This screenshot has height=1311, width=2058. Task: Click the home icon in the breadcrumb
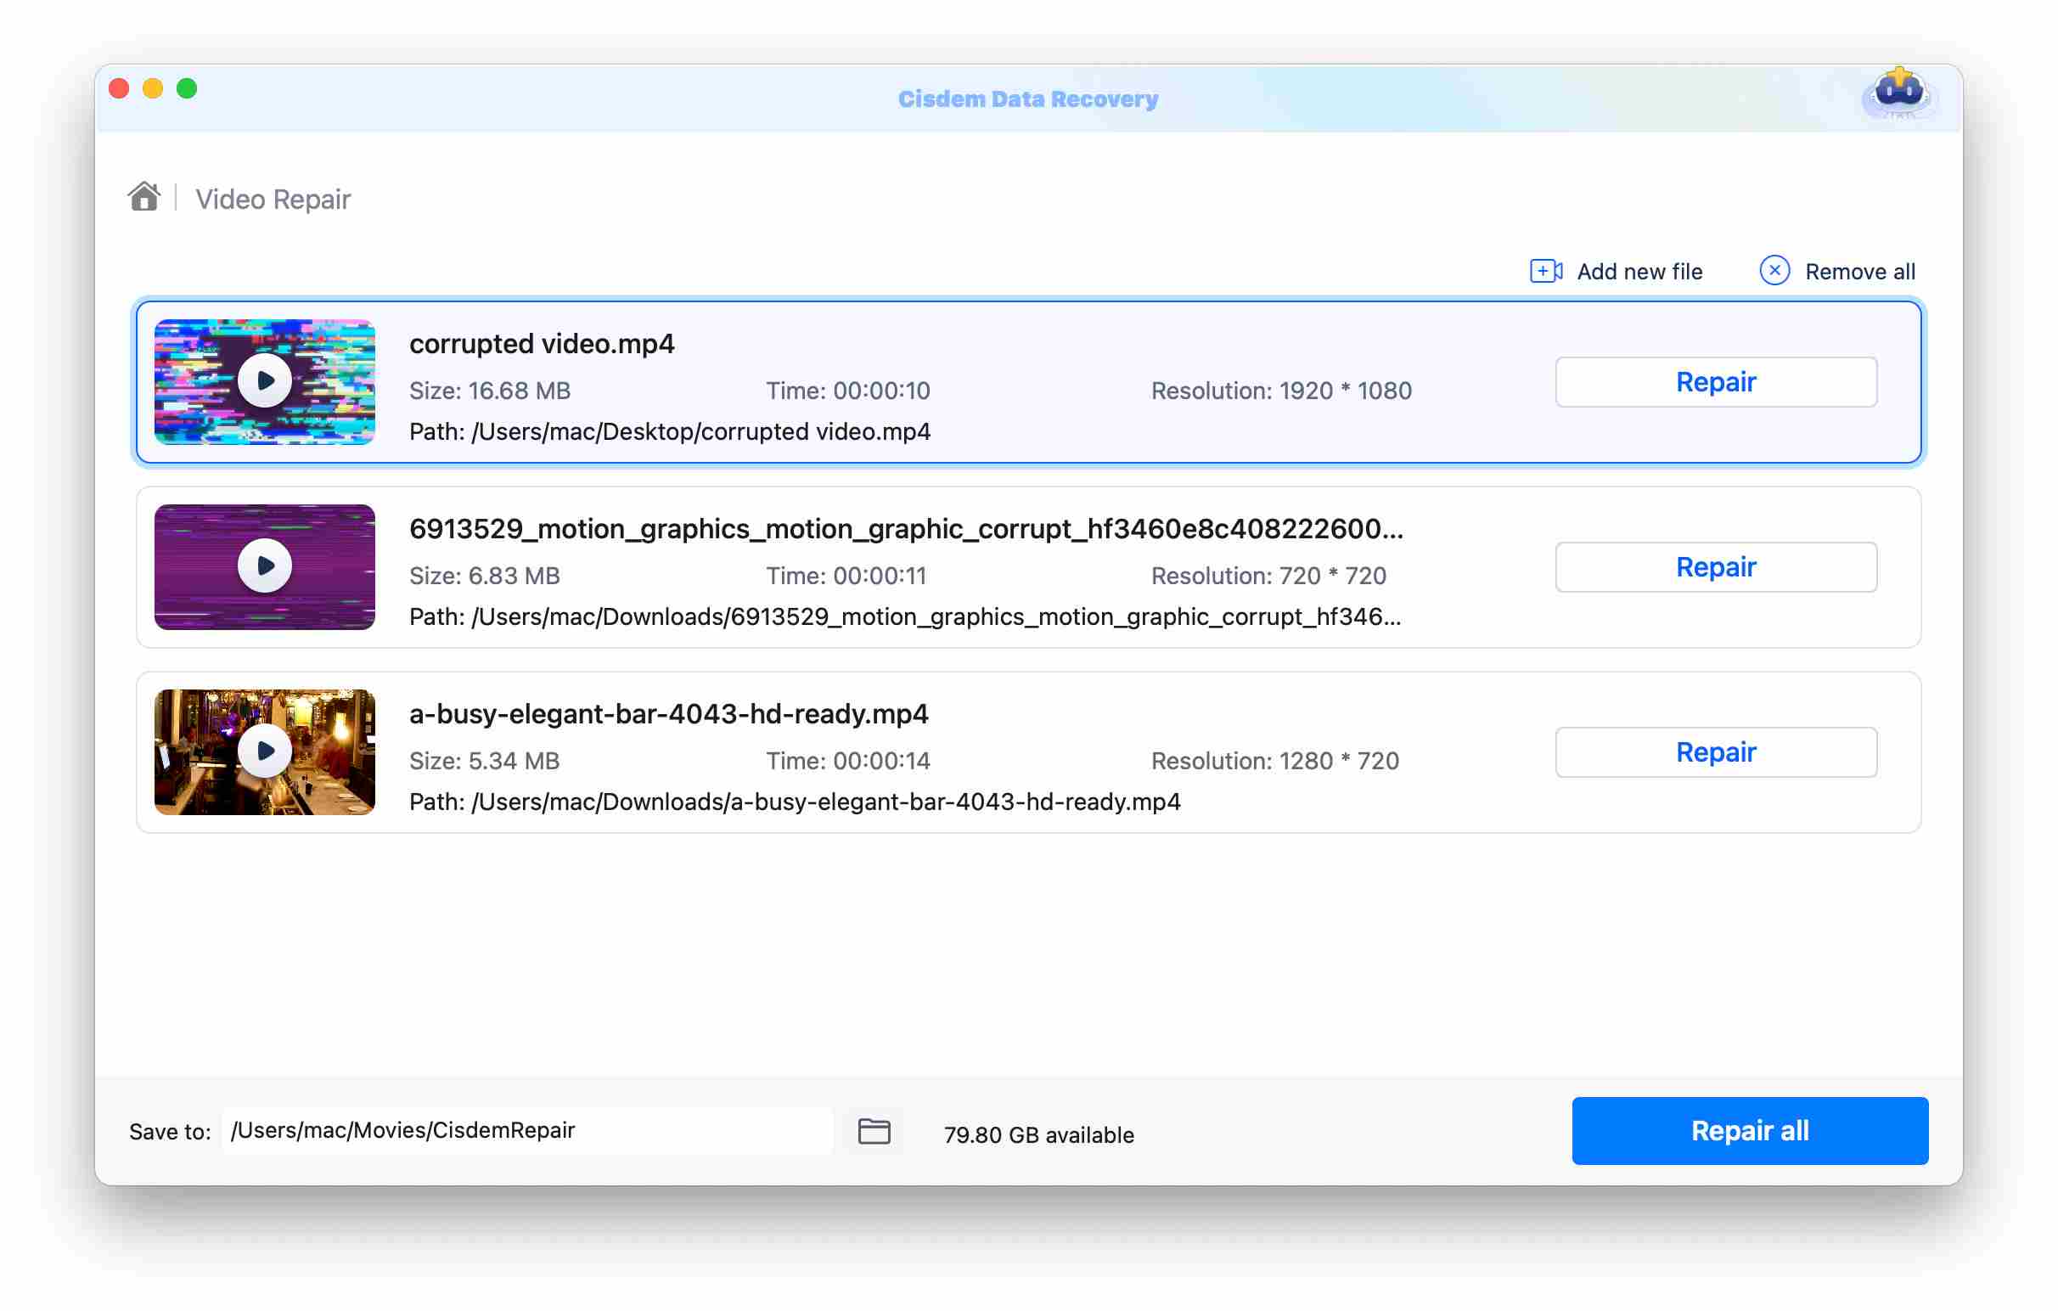143,196
